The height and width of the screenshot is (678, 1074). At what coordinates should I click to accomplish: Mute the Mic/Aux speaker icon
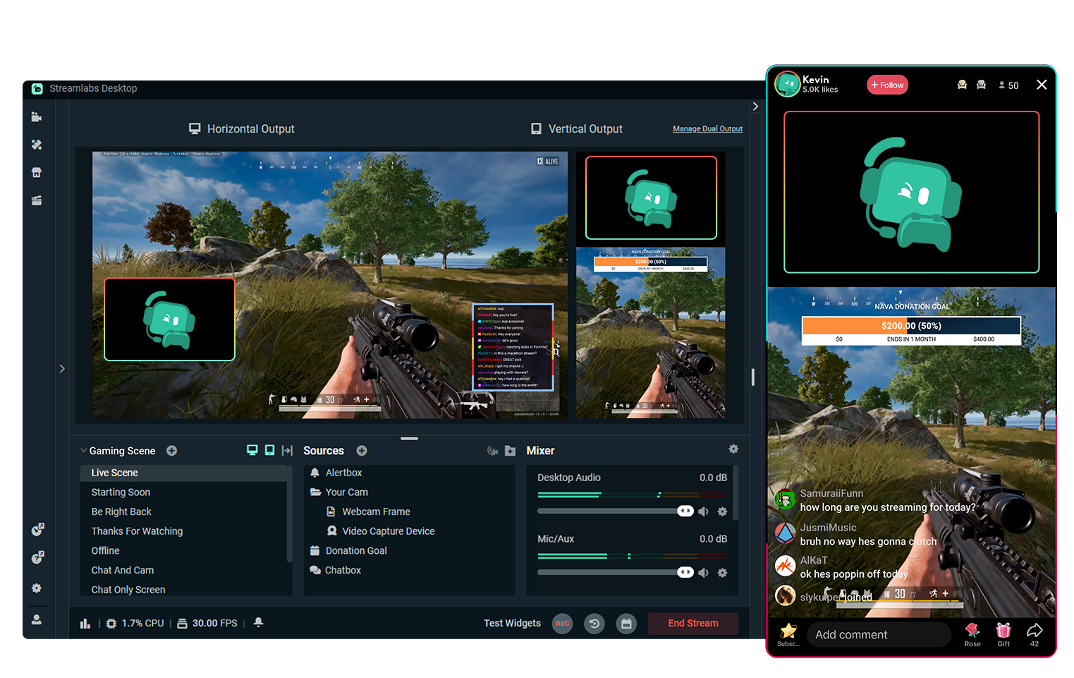[703, 572]
